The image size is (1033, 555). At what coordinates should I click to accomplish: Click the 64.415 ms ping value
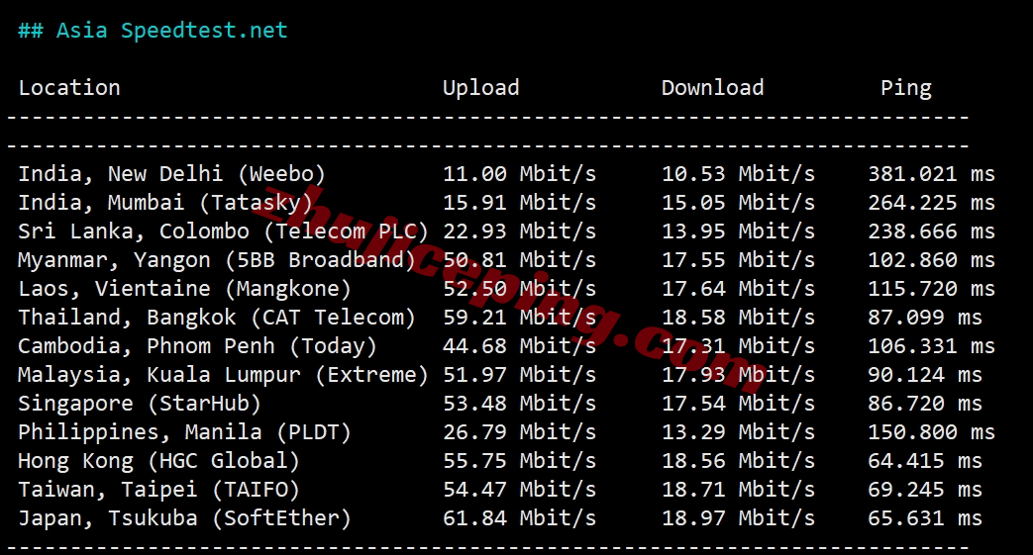click(x=925, y=461)
